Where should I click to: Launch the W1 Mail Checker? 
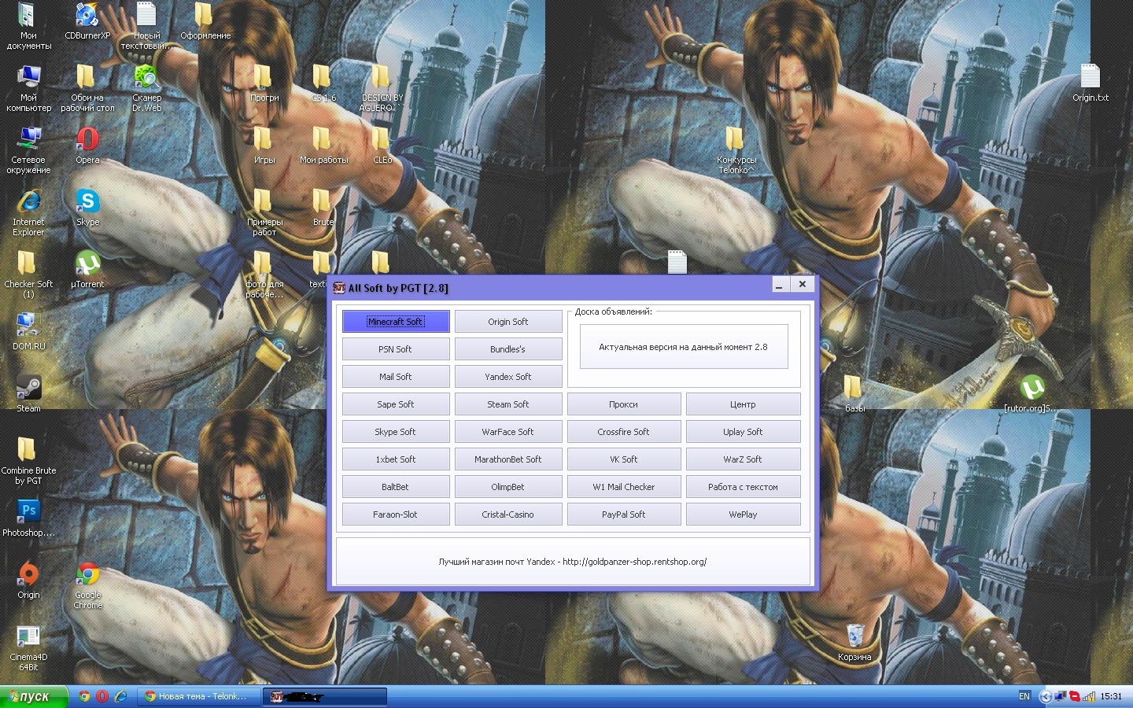tap(624, 486)
